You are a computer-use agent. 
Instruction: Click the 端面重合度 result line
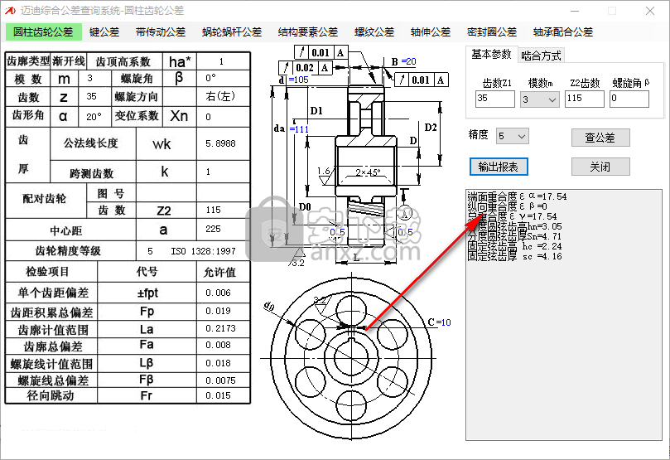click(x=517, y=196)
